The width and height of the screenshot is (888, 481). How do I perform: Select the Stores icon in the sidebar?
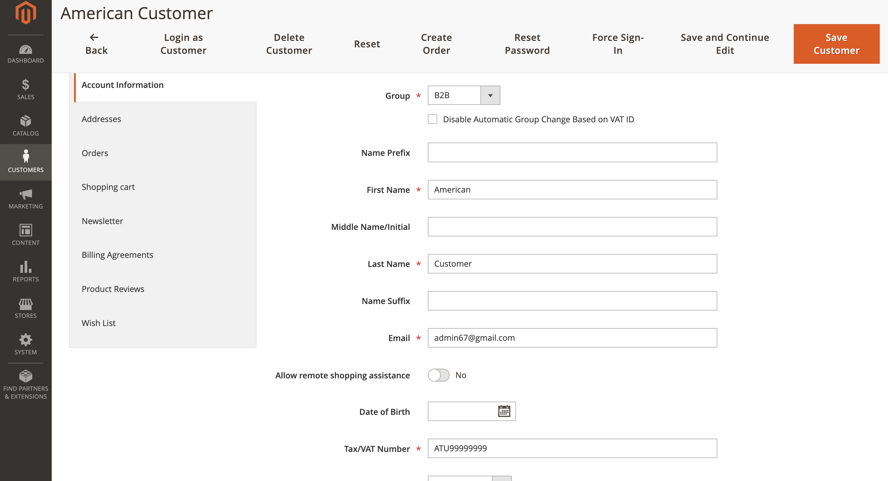click(x=26, y=308)
